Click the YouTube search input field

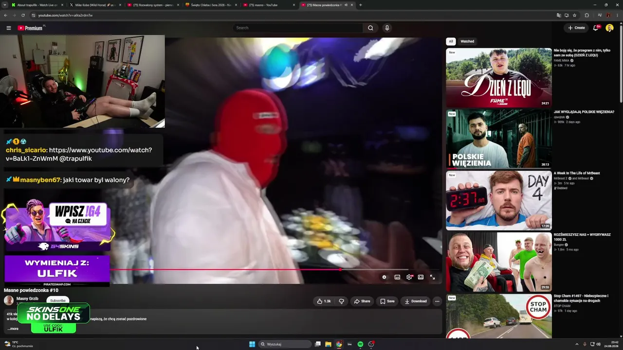(x=298, y=28)
